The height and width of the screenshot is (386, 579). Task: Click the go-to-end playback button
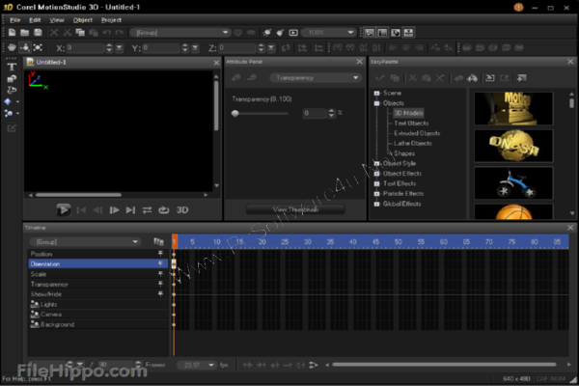click(x=130, y=209)
